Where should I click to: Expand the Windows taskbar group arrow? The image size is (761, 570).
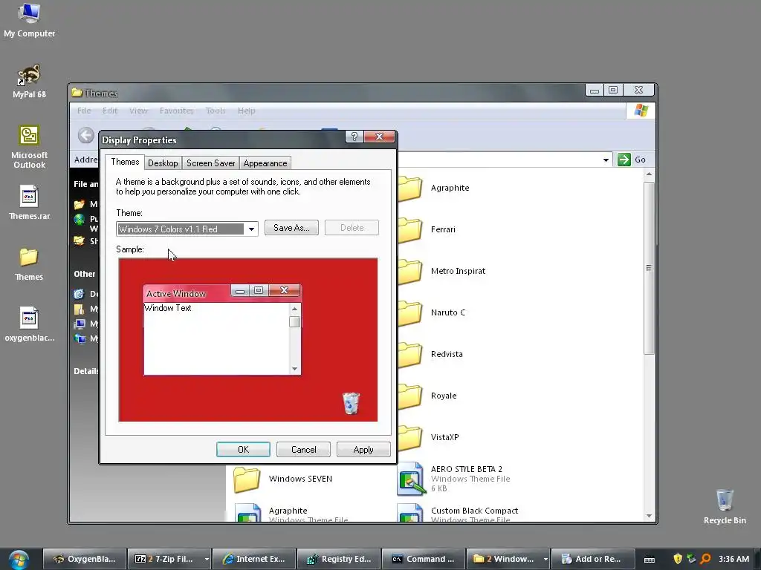pyautogui.click(x=545, y=559)
